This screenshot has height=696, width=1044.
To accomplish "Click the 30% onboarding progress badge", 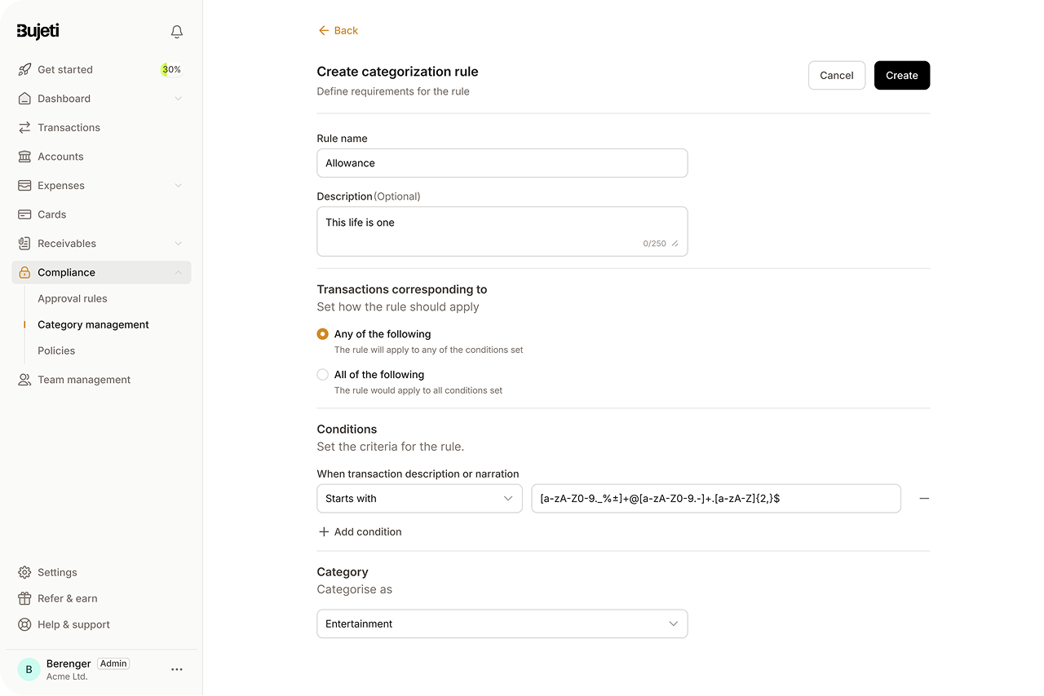I will [x=170, y=69].
